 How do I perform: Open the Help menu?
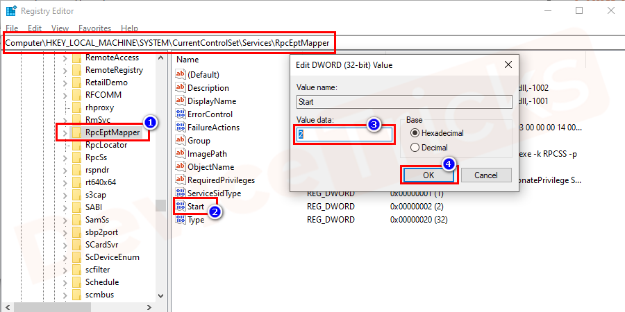coord(130,28)
